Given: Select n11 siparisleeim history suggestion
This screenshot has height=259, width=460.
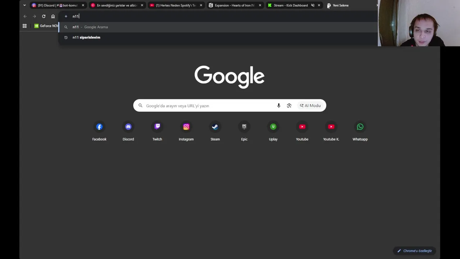Looking at the screenshot, I should coord(218,37).
